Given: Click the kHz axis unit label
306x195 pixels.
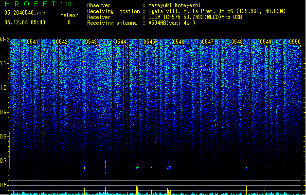Looking at the screenshot, I should (4, 39).
